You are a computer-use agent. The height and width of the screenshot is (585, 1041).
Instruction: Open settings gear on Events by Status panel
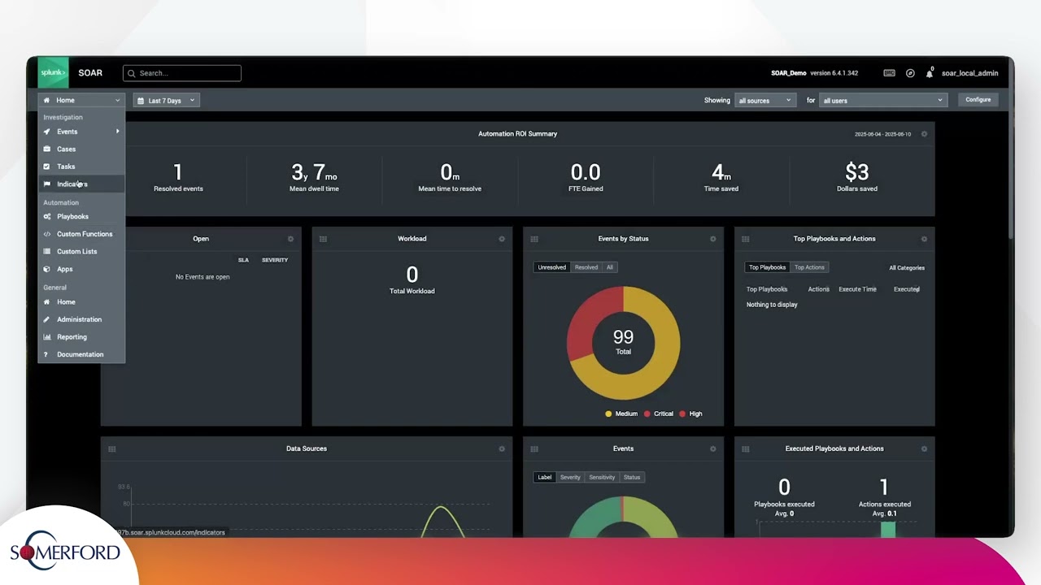(713, 239)
